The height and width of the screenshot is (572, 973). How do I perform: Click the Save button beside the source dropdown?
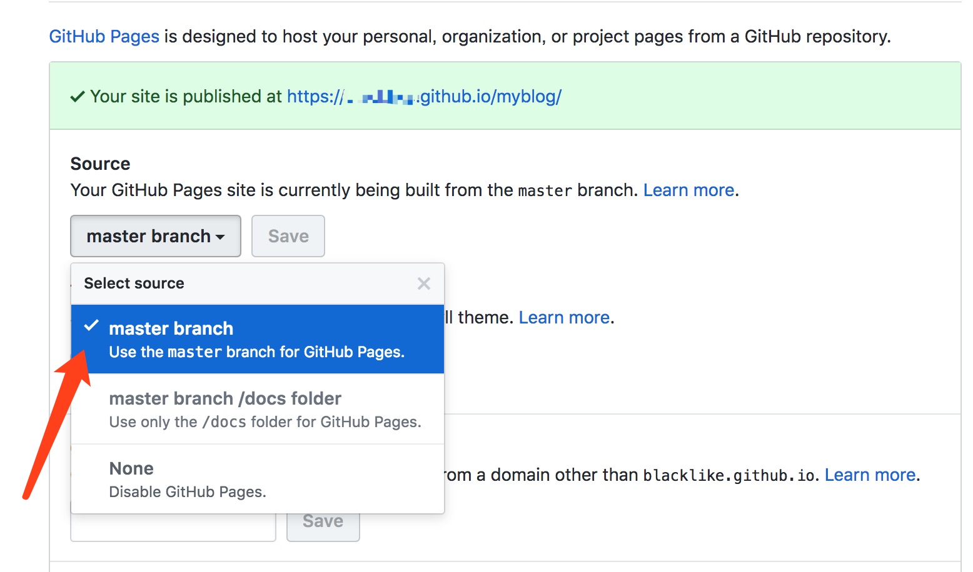click(288, 236)
